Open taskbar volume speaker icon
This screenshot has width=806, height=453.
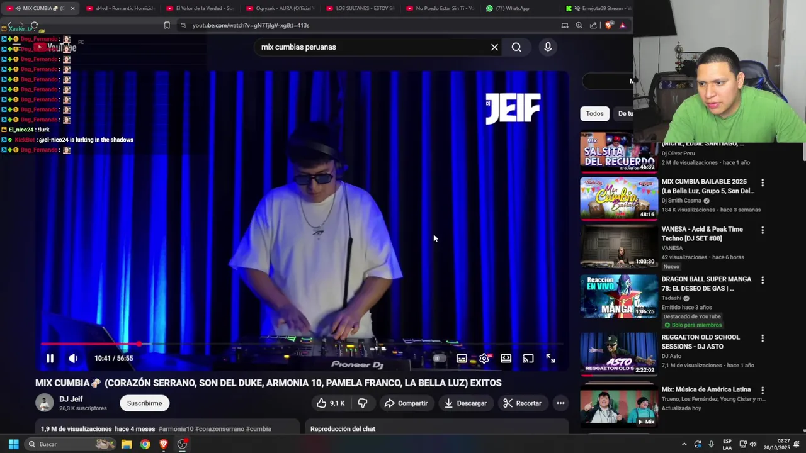(752, 444)
